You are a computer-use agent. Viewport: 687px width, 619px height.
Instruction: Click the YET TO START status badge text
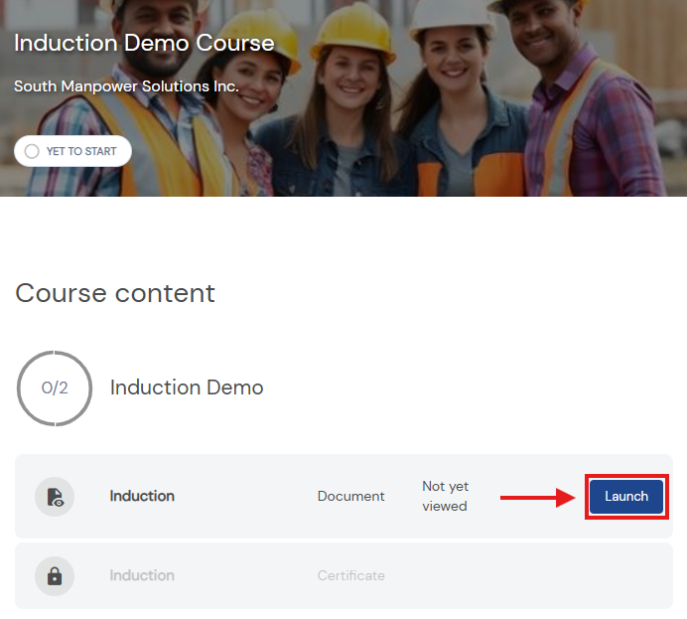(81, 151)
